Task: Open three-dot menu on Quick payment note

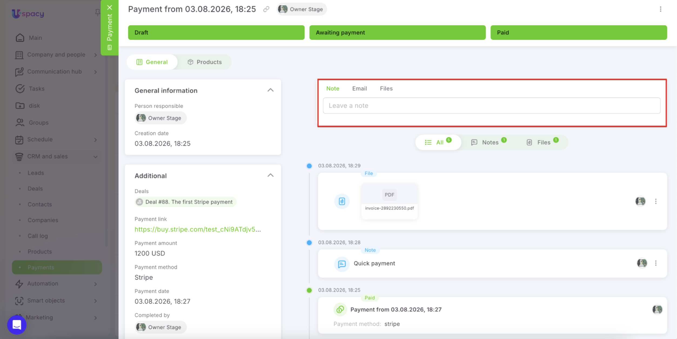Action: (x=656, y=263)
